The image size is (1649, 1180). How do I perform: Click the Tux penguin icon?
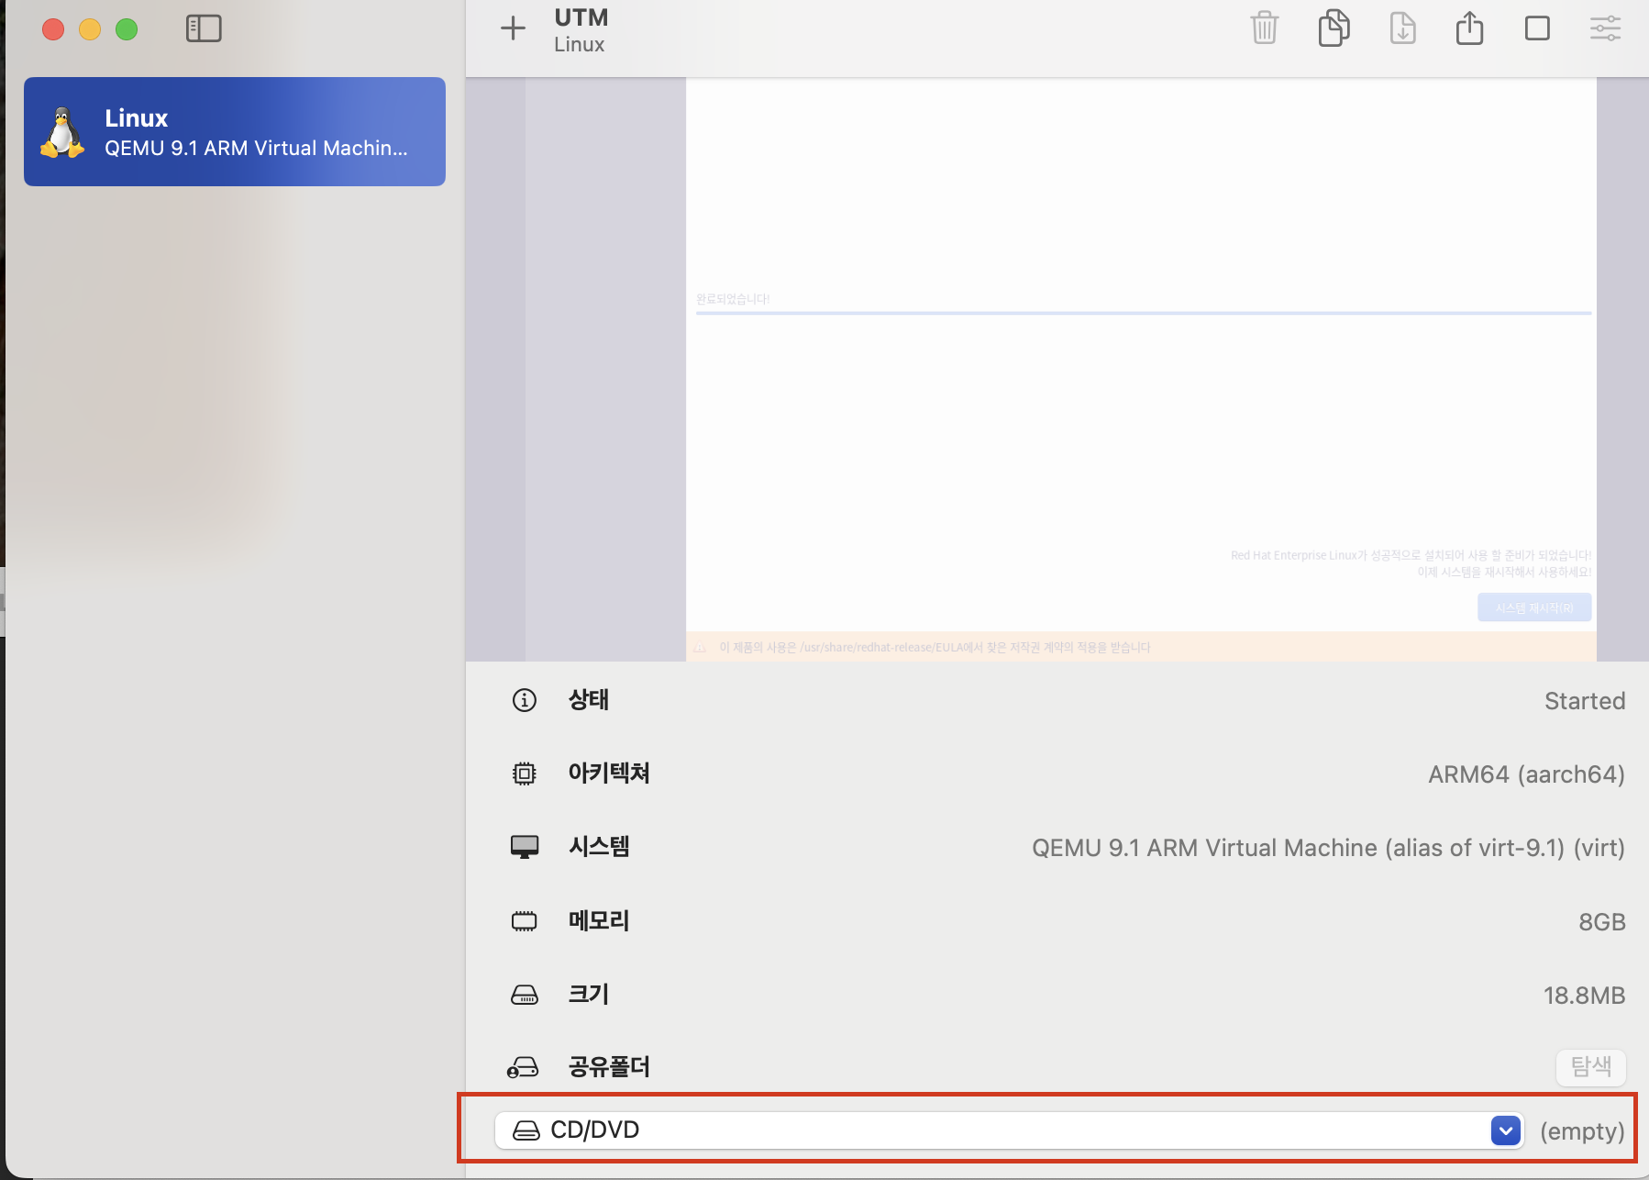[62, 132]
